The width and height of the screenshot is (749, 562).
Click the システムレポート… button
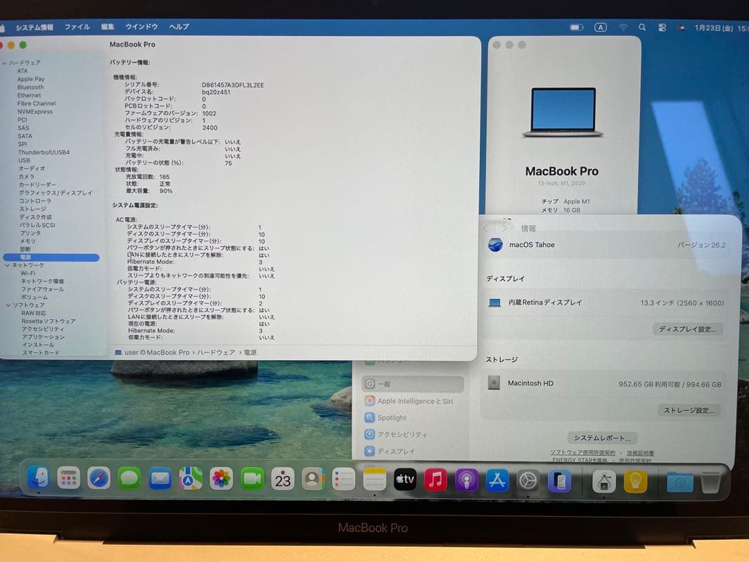(602, 438)
